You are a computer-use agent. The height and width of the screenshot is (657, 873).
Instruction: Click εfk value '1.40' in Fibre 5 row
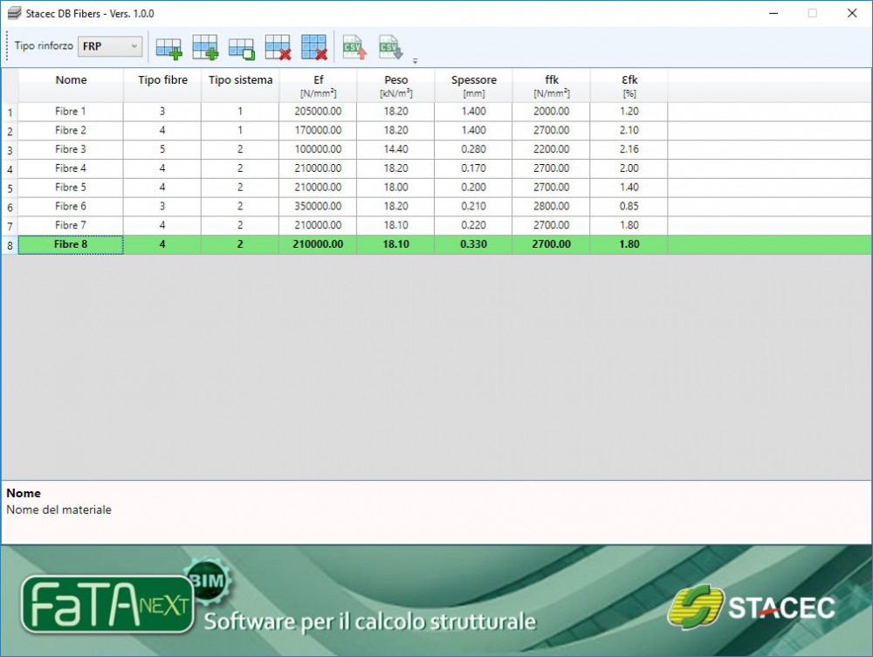[x=629, y=188]
